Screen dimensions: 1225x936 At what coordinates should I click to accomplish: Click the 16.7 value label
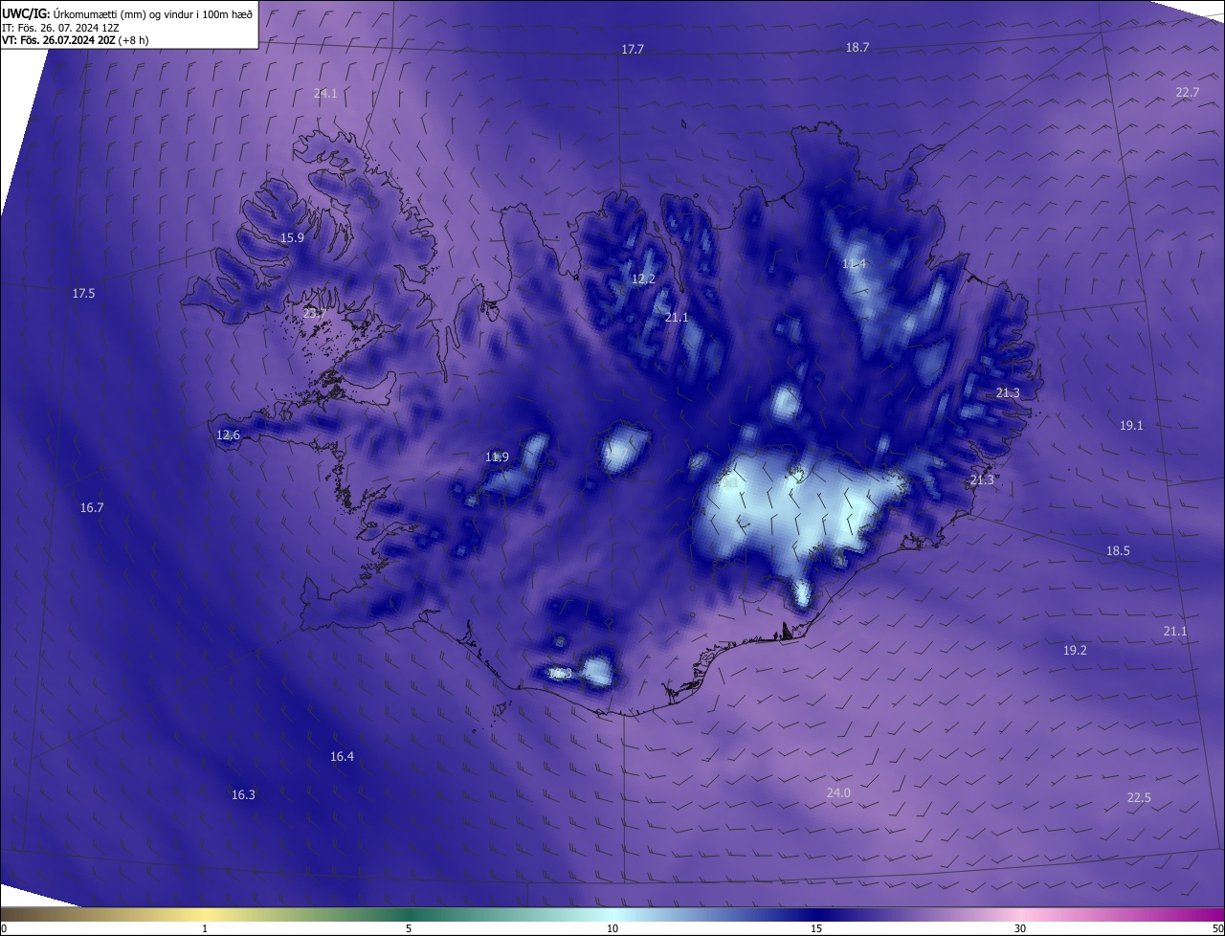pos(92,507)
